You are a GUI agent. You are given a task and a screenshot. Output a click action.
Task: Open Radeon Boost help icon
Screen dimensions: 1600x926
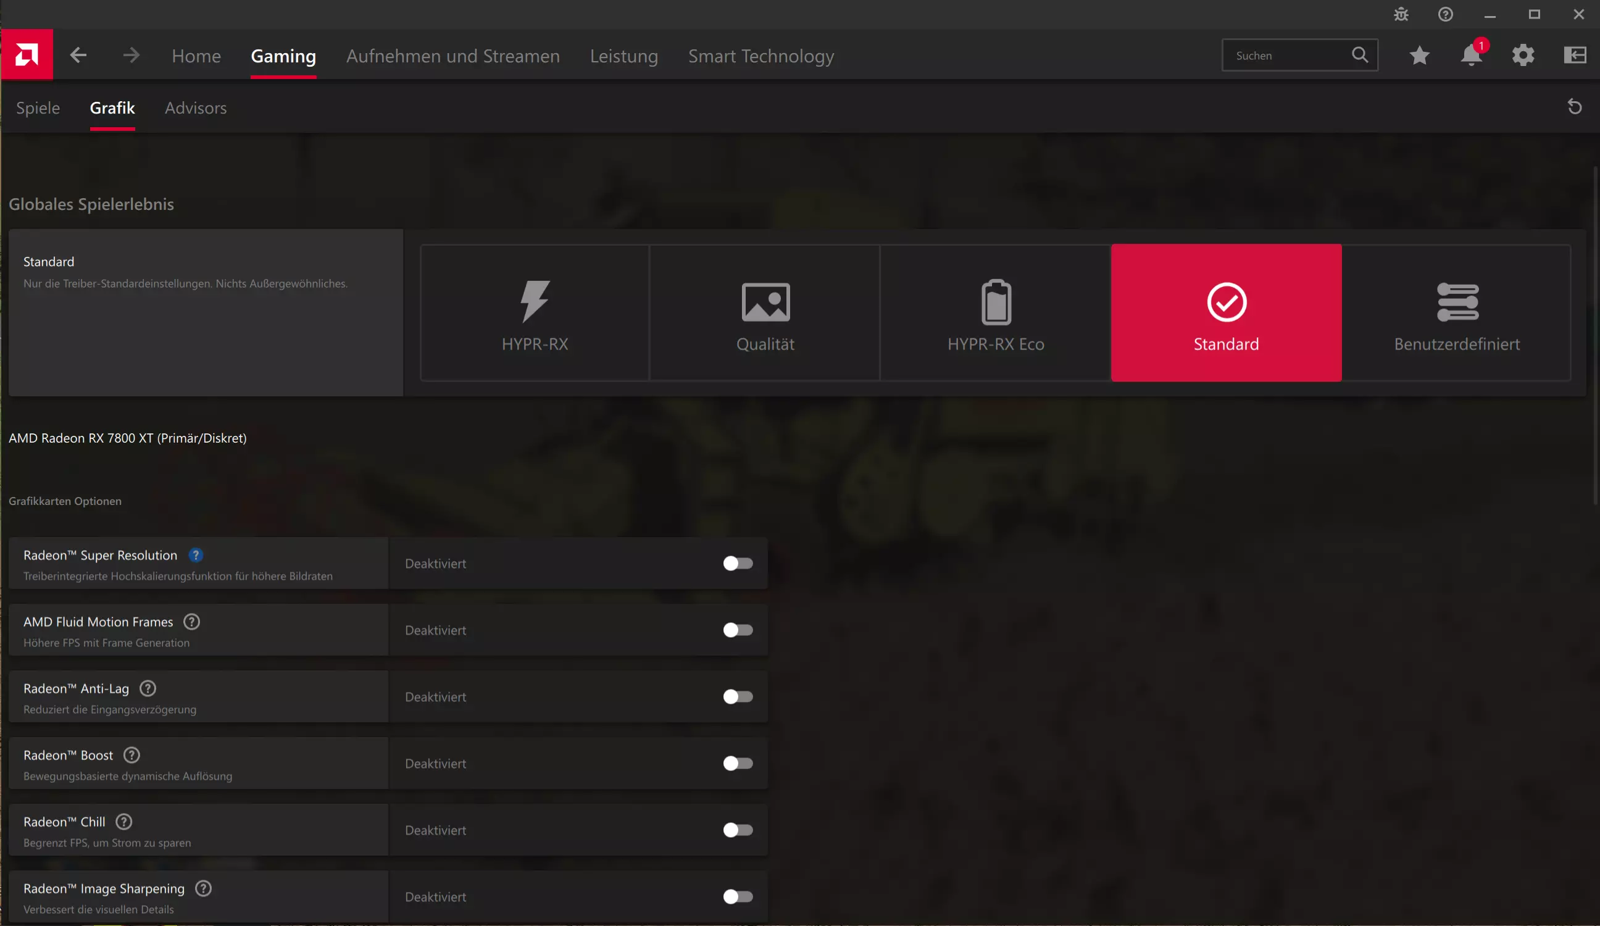131,755
